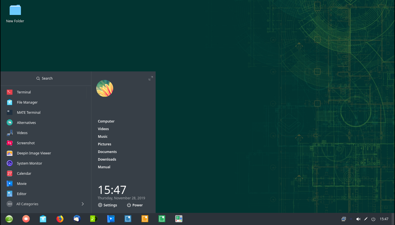
Task: Open the Documents folder shortcut
Action: [x=107, y=152]
